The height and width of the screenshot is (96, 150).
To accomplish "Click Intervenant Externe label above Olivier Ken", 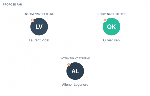I will [x=111, y=14].
